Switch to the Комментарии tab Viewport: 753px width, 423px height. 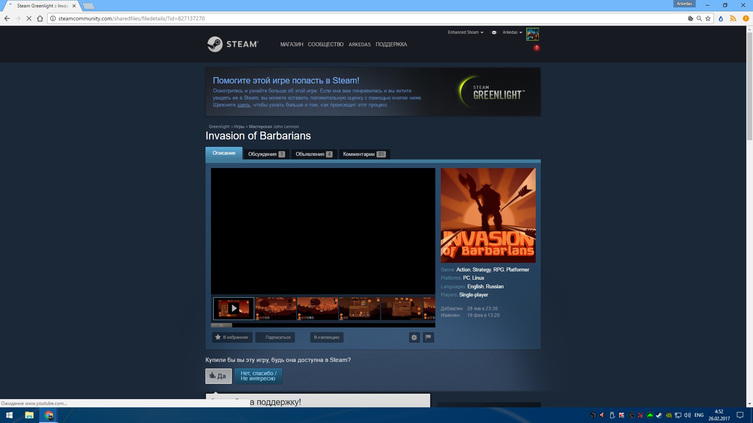364,154
